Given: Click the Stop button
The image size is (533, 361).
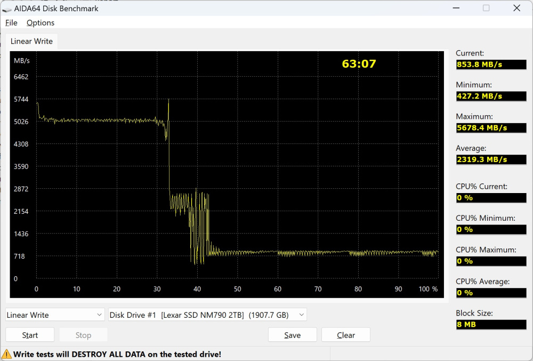Looking at the screenshot, I should (x=83, y=335).
